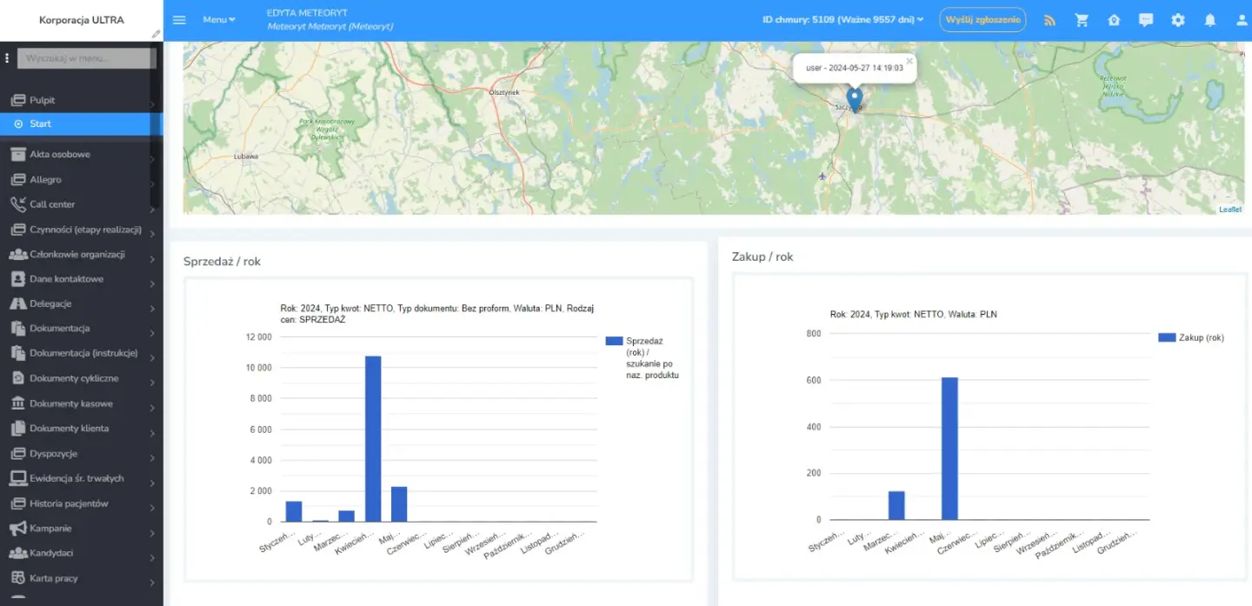Open the shopping cart icon
The height and width of the screenshot is (606, 1252).
[1082, 20]
